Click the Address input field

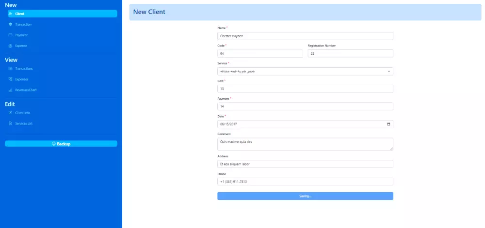pyautogui.click(x=305, y=164)
